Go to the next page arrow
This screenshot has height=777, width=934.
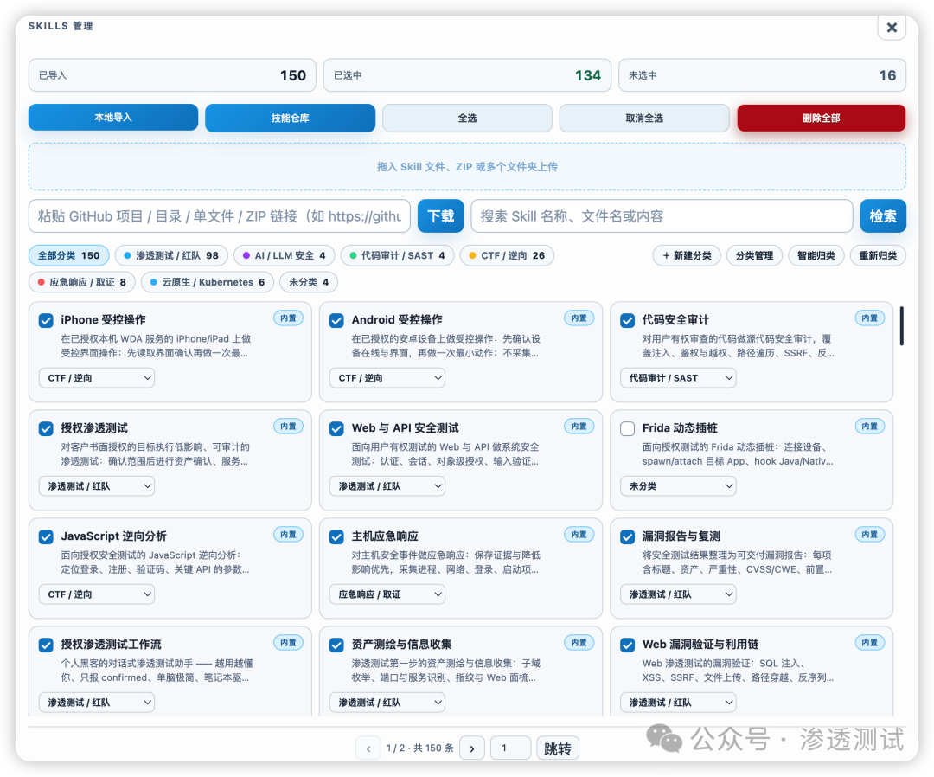472,748
